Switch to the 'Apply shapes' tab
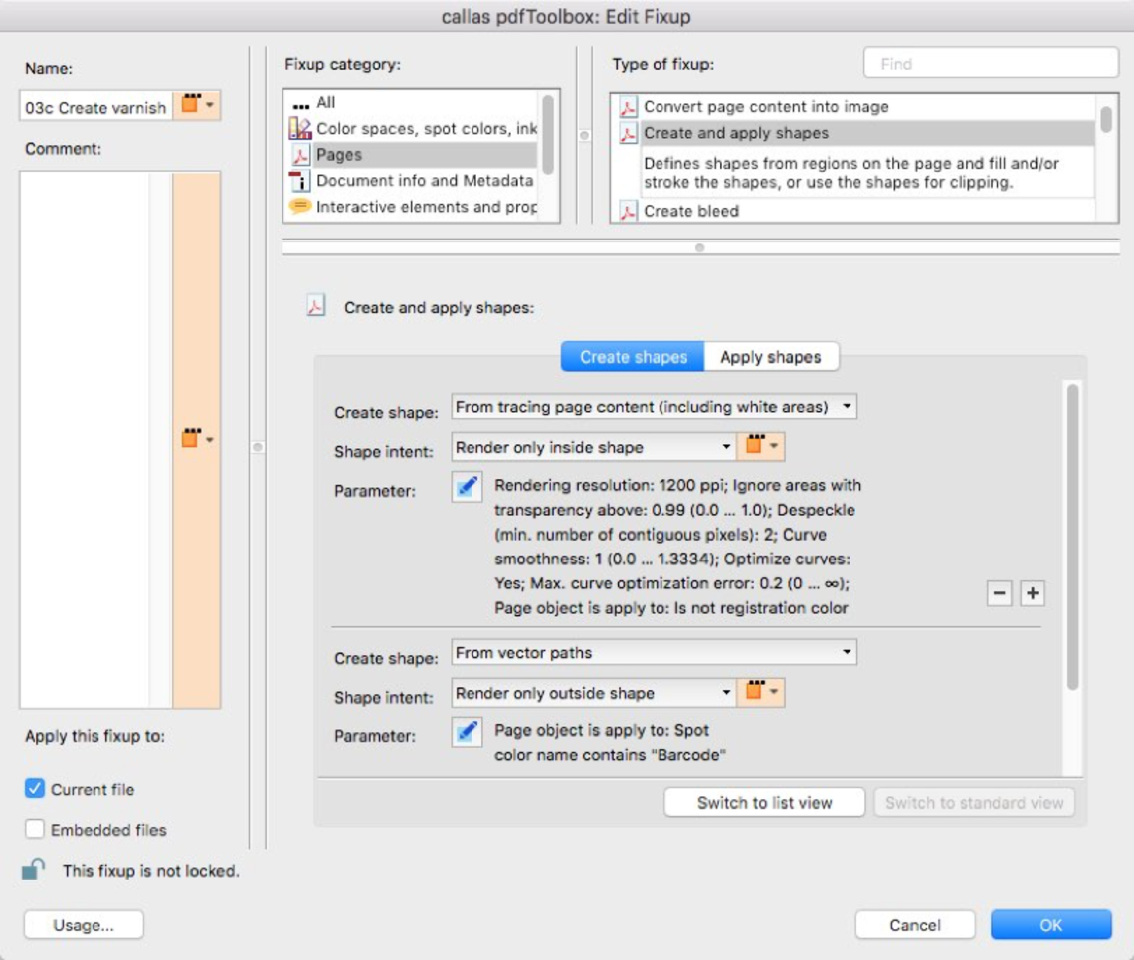The image size is (1134, 960). click(771, 357)
